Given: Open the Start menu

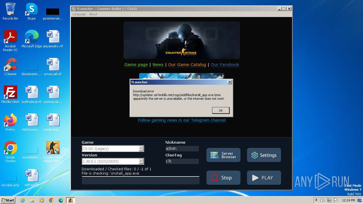Looking at the screenshot, I should point(8,200).
